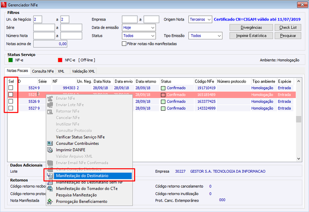This screenshot has width=309, height=212.
Task: Click the Consultar Contribuintes menu icon
Action: point(50,143)
